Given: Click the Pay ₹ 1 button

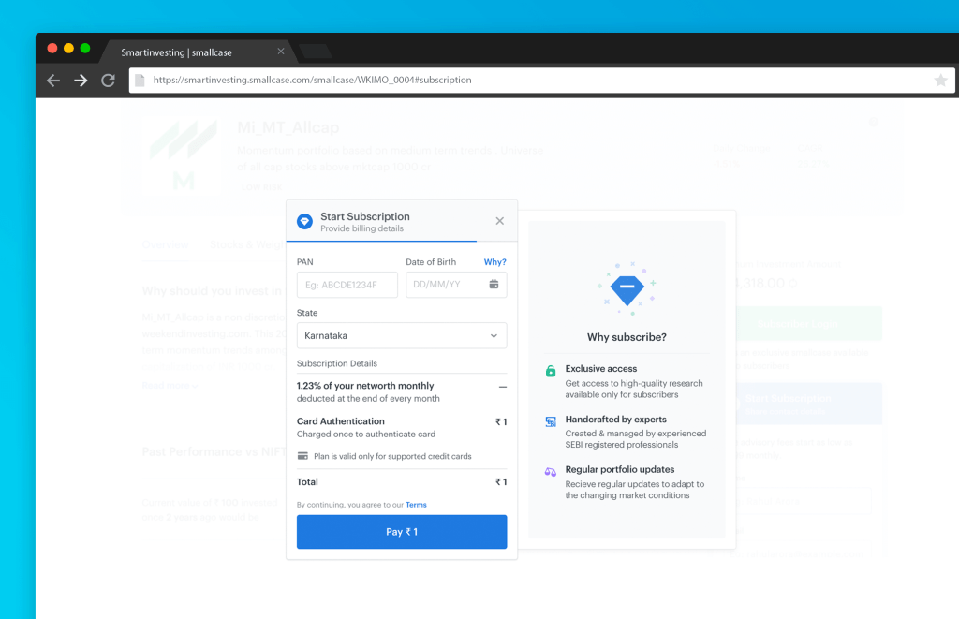Looking at the screenshot, I should 401,532.
